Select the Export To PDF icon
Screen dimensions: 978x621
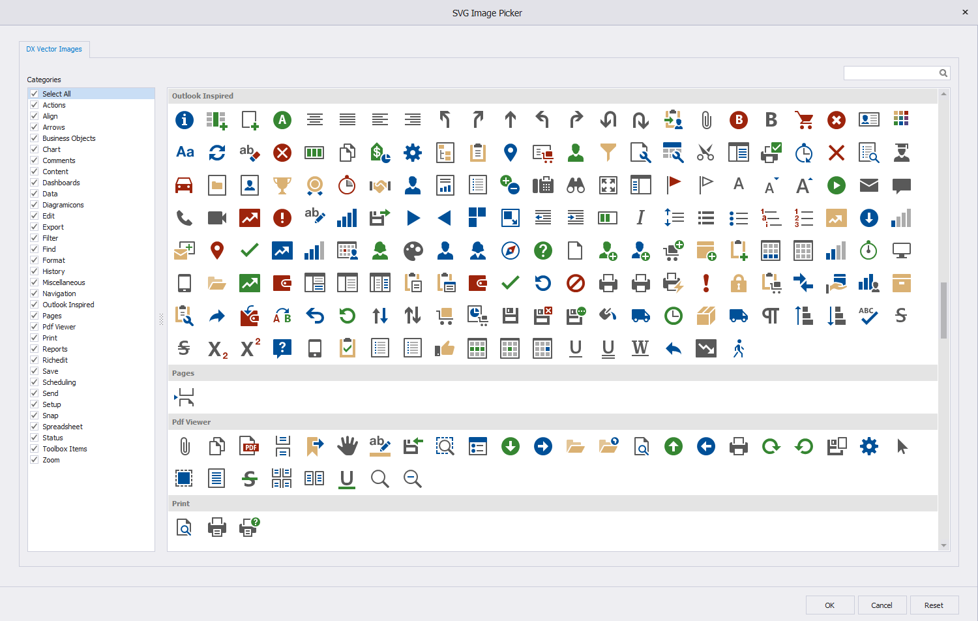click(250, 446)
